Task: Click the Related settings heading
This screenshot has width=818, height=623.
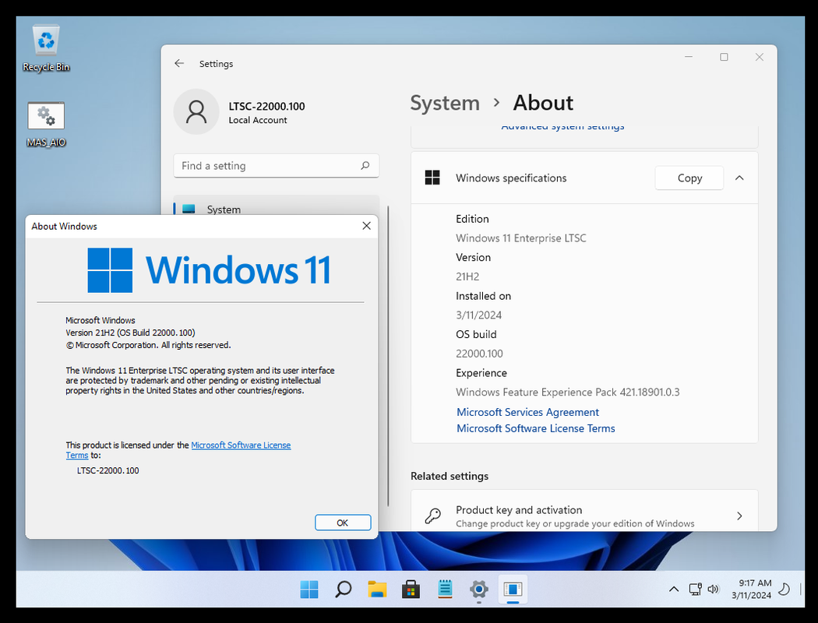Action: pos(450,476)
